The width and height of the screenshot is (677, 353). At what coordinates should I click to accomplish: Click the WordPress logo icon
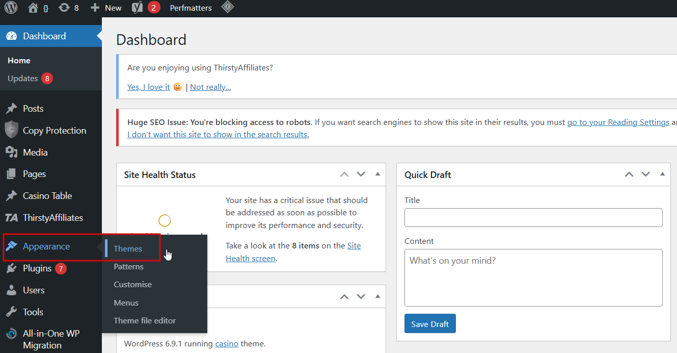coord(11,8)
